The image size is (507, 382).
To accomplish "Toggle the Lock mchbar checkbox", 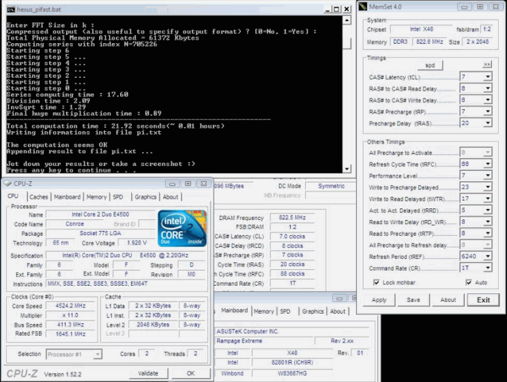I will coord(377,282).
